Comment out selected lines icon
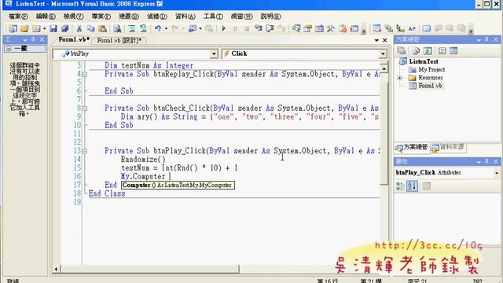503x283 pixels. [x=131, y=28]
